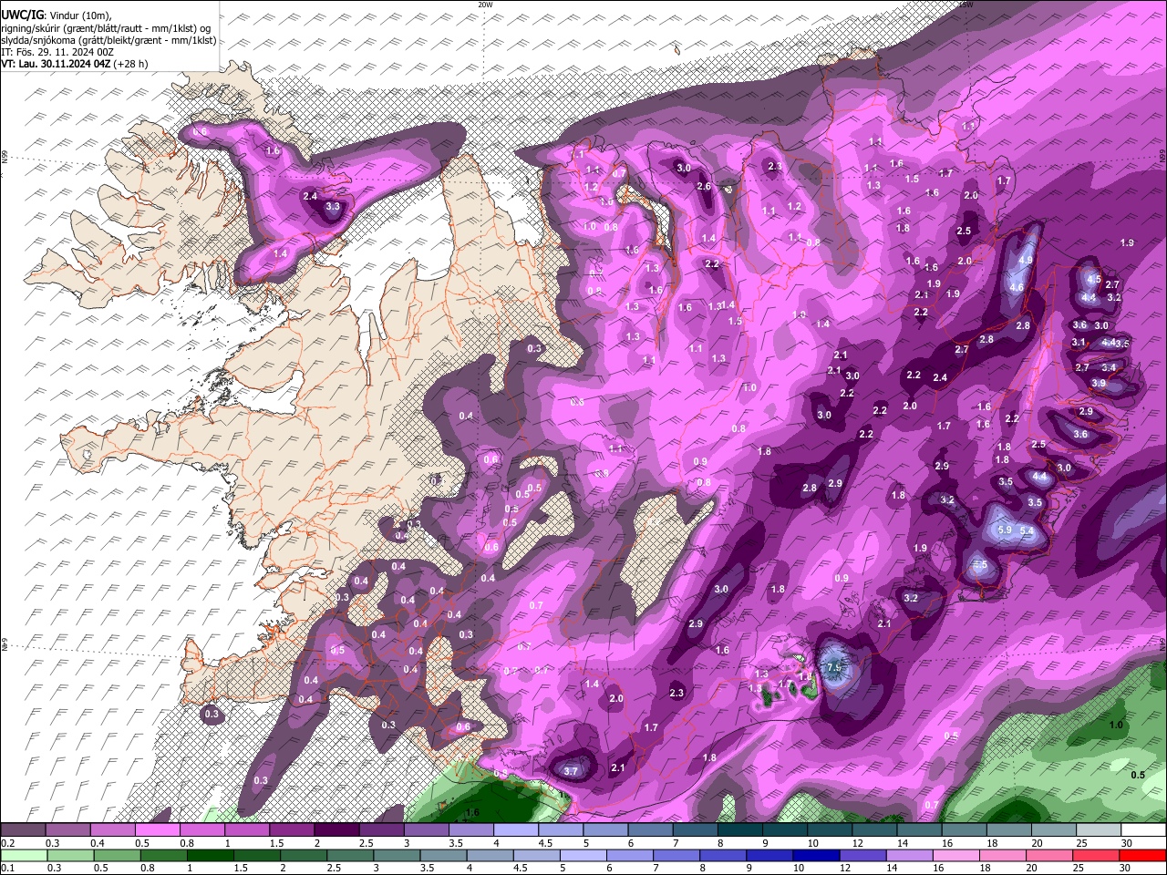Click the 3.7 value near the south coast
Screen dimensions: 1167x875
[572, 771]
